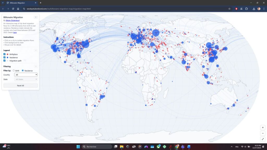Go to browser home page icon

click(x=18, y=9)
